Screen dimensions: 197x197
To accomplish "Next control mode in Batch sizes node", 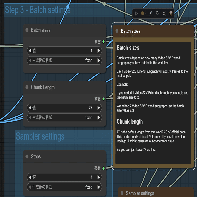I will click(99, 61).
